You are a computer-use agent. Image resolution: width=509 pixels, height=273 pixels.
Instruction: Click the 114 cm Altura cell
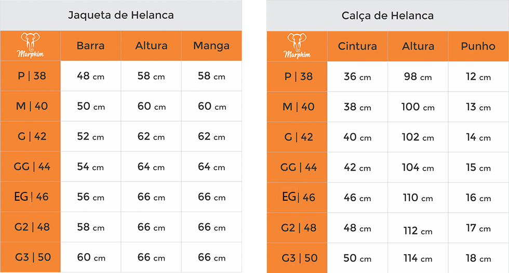point(418,258)
